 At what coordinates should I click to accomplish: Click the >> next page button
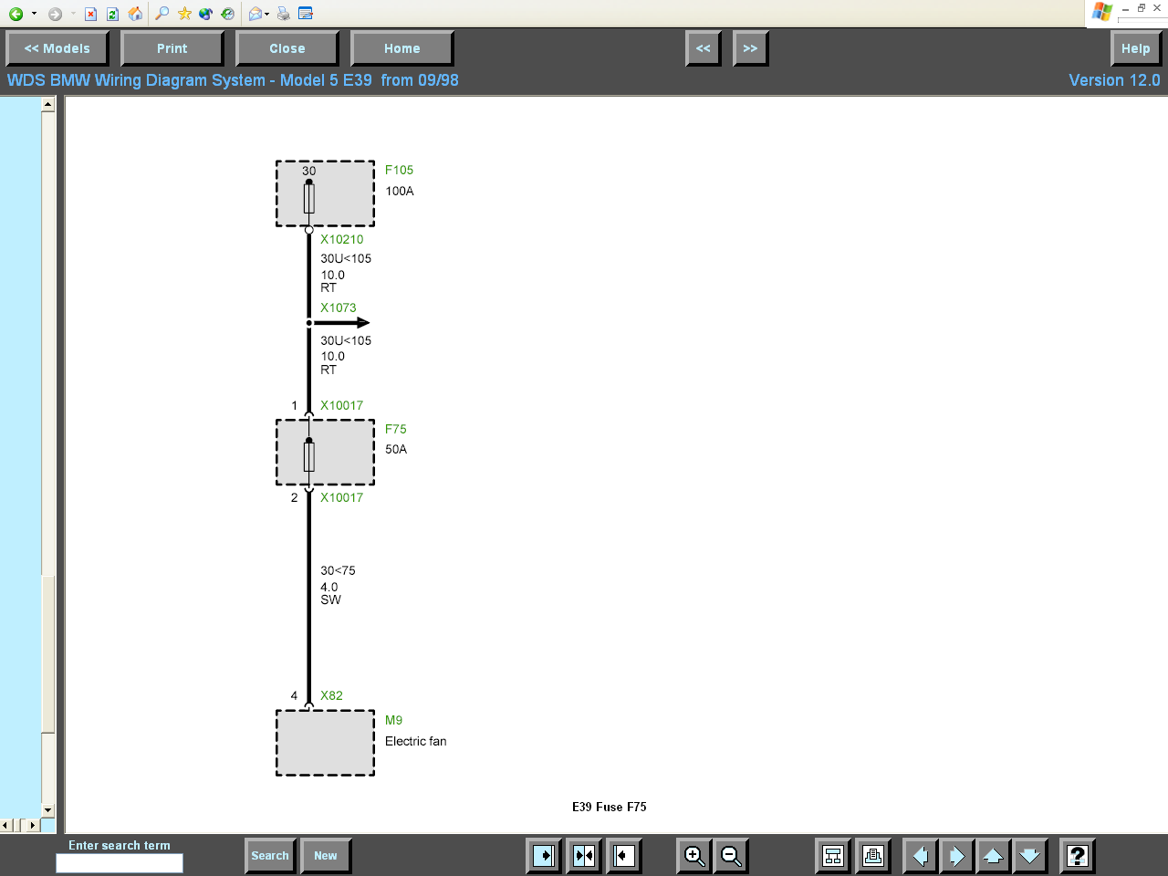(750, 48)
